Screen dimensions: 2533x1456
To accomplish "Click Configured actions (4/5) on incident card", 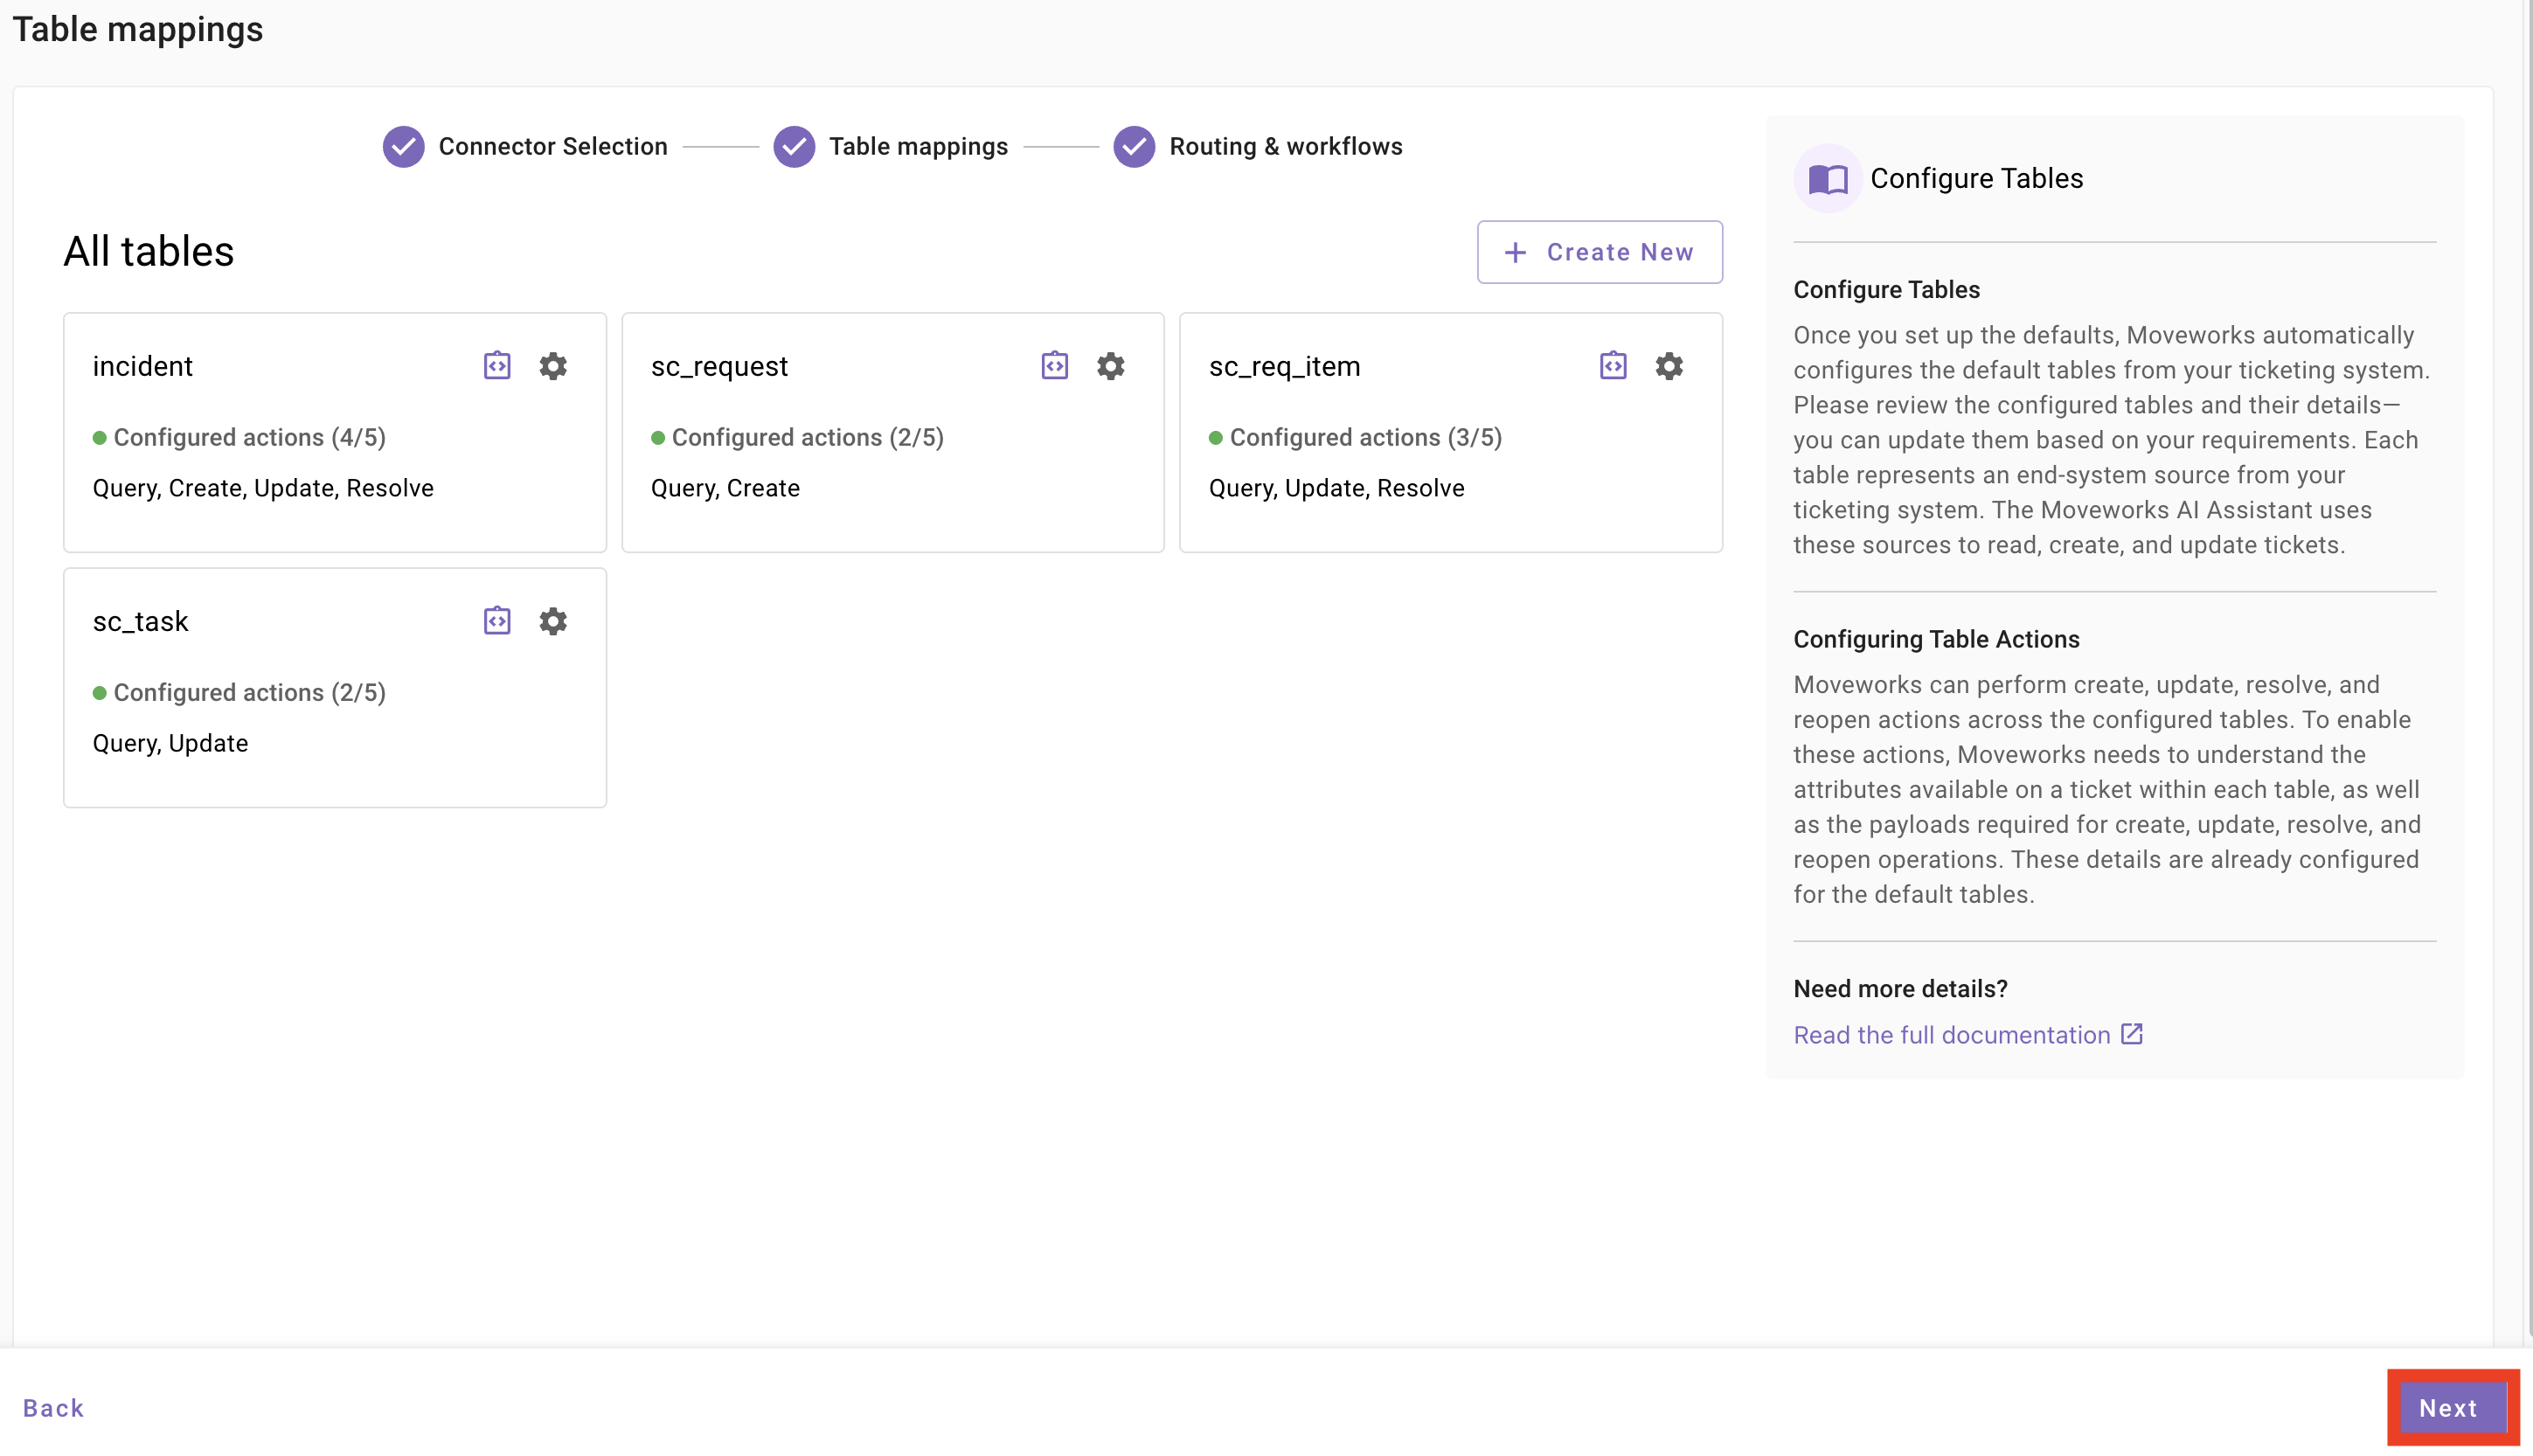I will pos(249,438).
